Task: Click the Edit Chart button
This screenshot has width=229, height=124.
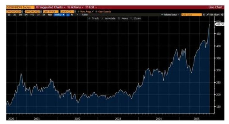Action: pyautogui.click(x=213, y=15)
